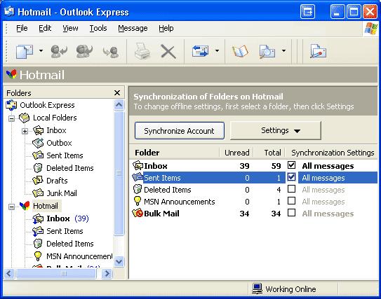Click the Drafts folder icon in the tree
The height and width of the screenshot is (299, 381).
pos(38,180)
